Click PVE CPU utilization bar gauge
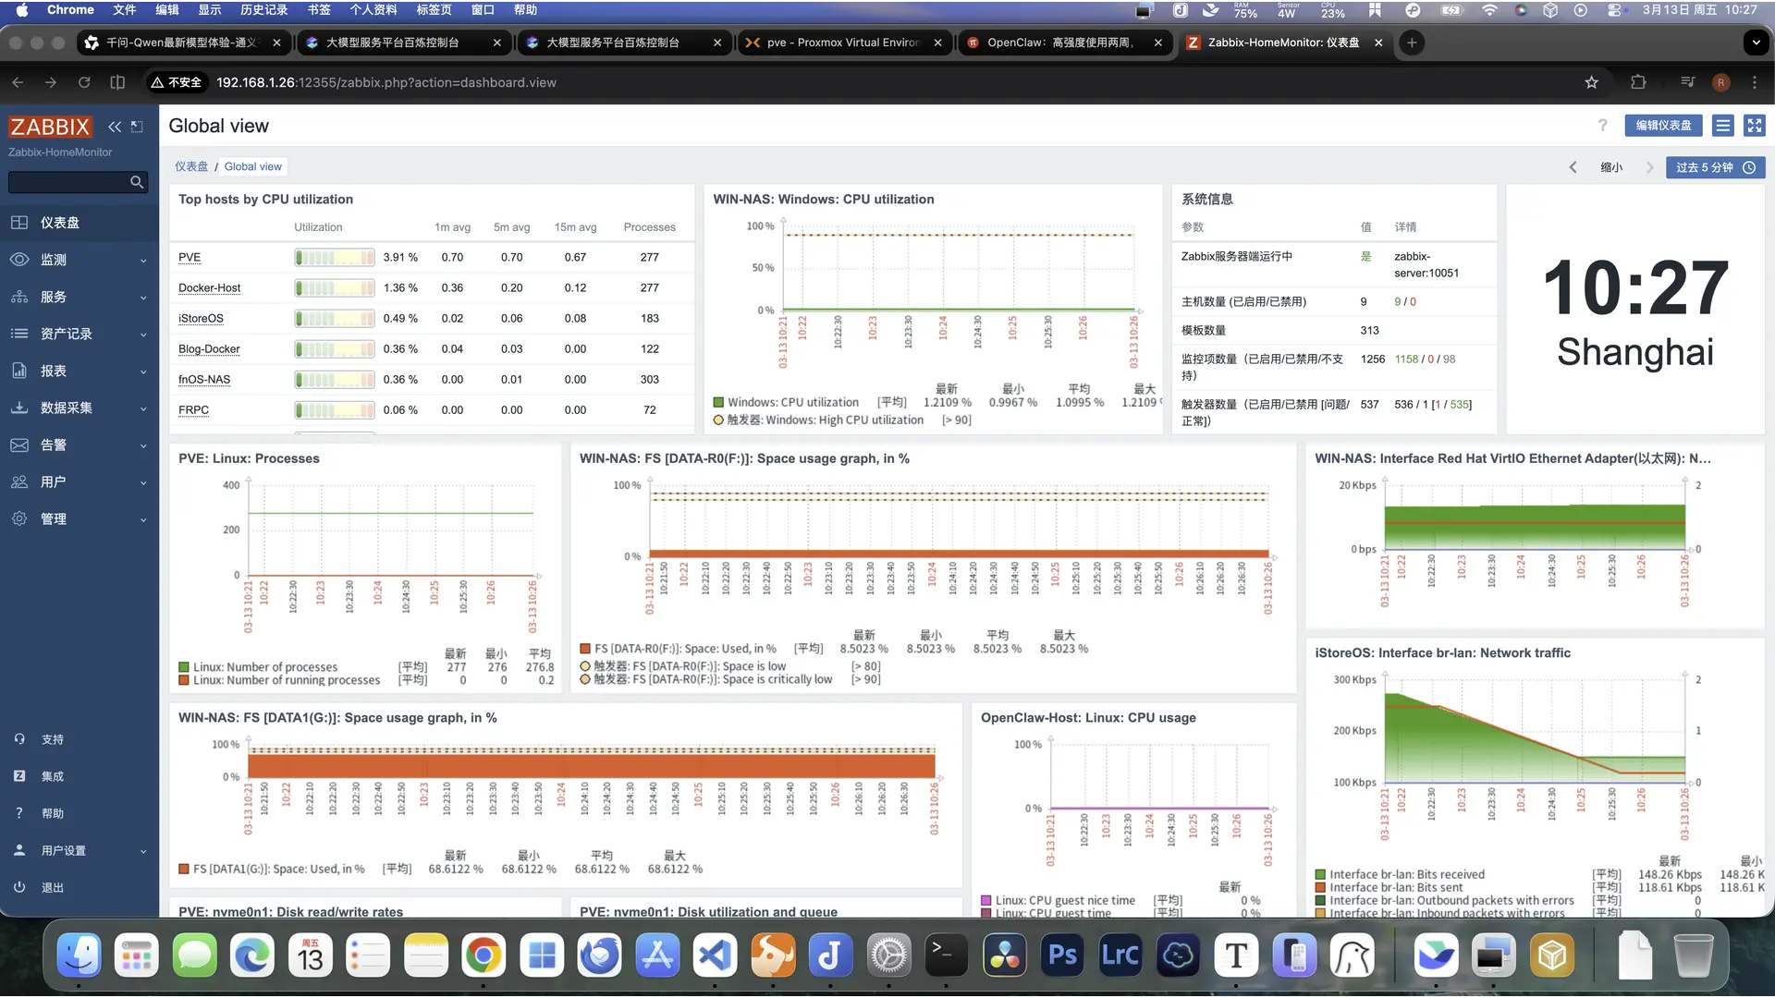 pyautogui.click(x=335, y=258)
